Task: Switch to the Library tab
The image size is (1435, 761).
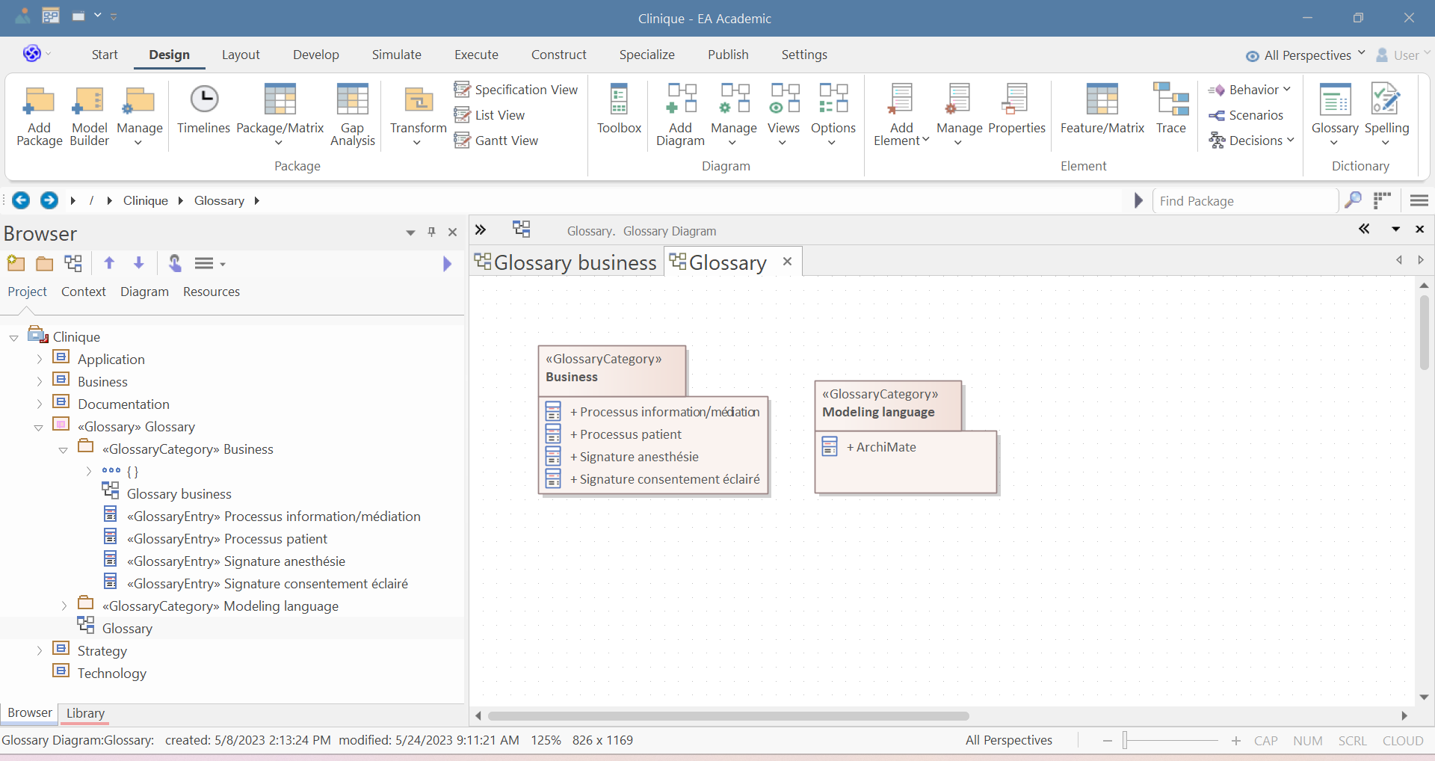Action: 85,713
